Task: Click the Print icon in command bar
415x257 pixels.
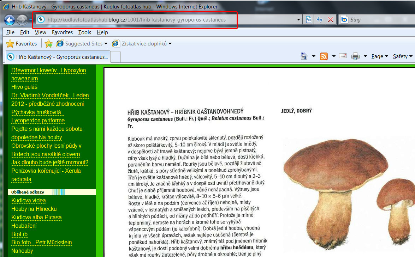Action: (x=355, y=56)
